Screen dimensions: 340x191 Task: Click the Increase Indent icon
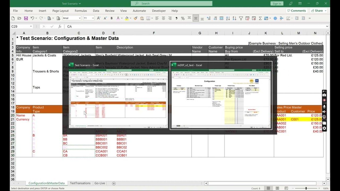coord(303,18)
